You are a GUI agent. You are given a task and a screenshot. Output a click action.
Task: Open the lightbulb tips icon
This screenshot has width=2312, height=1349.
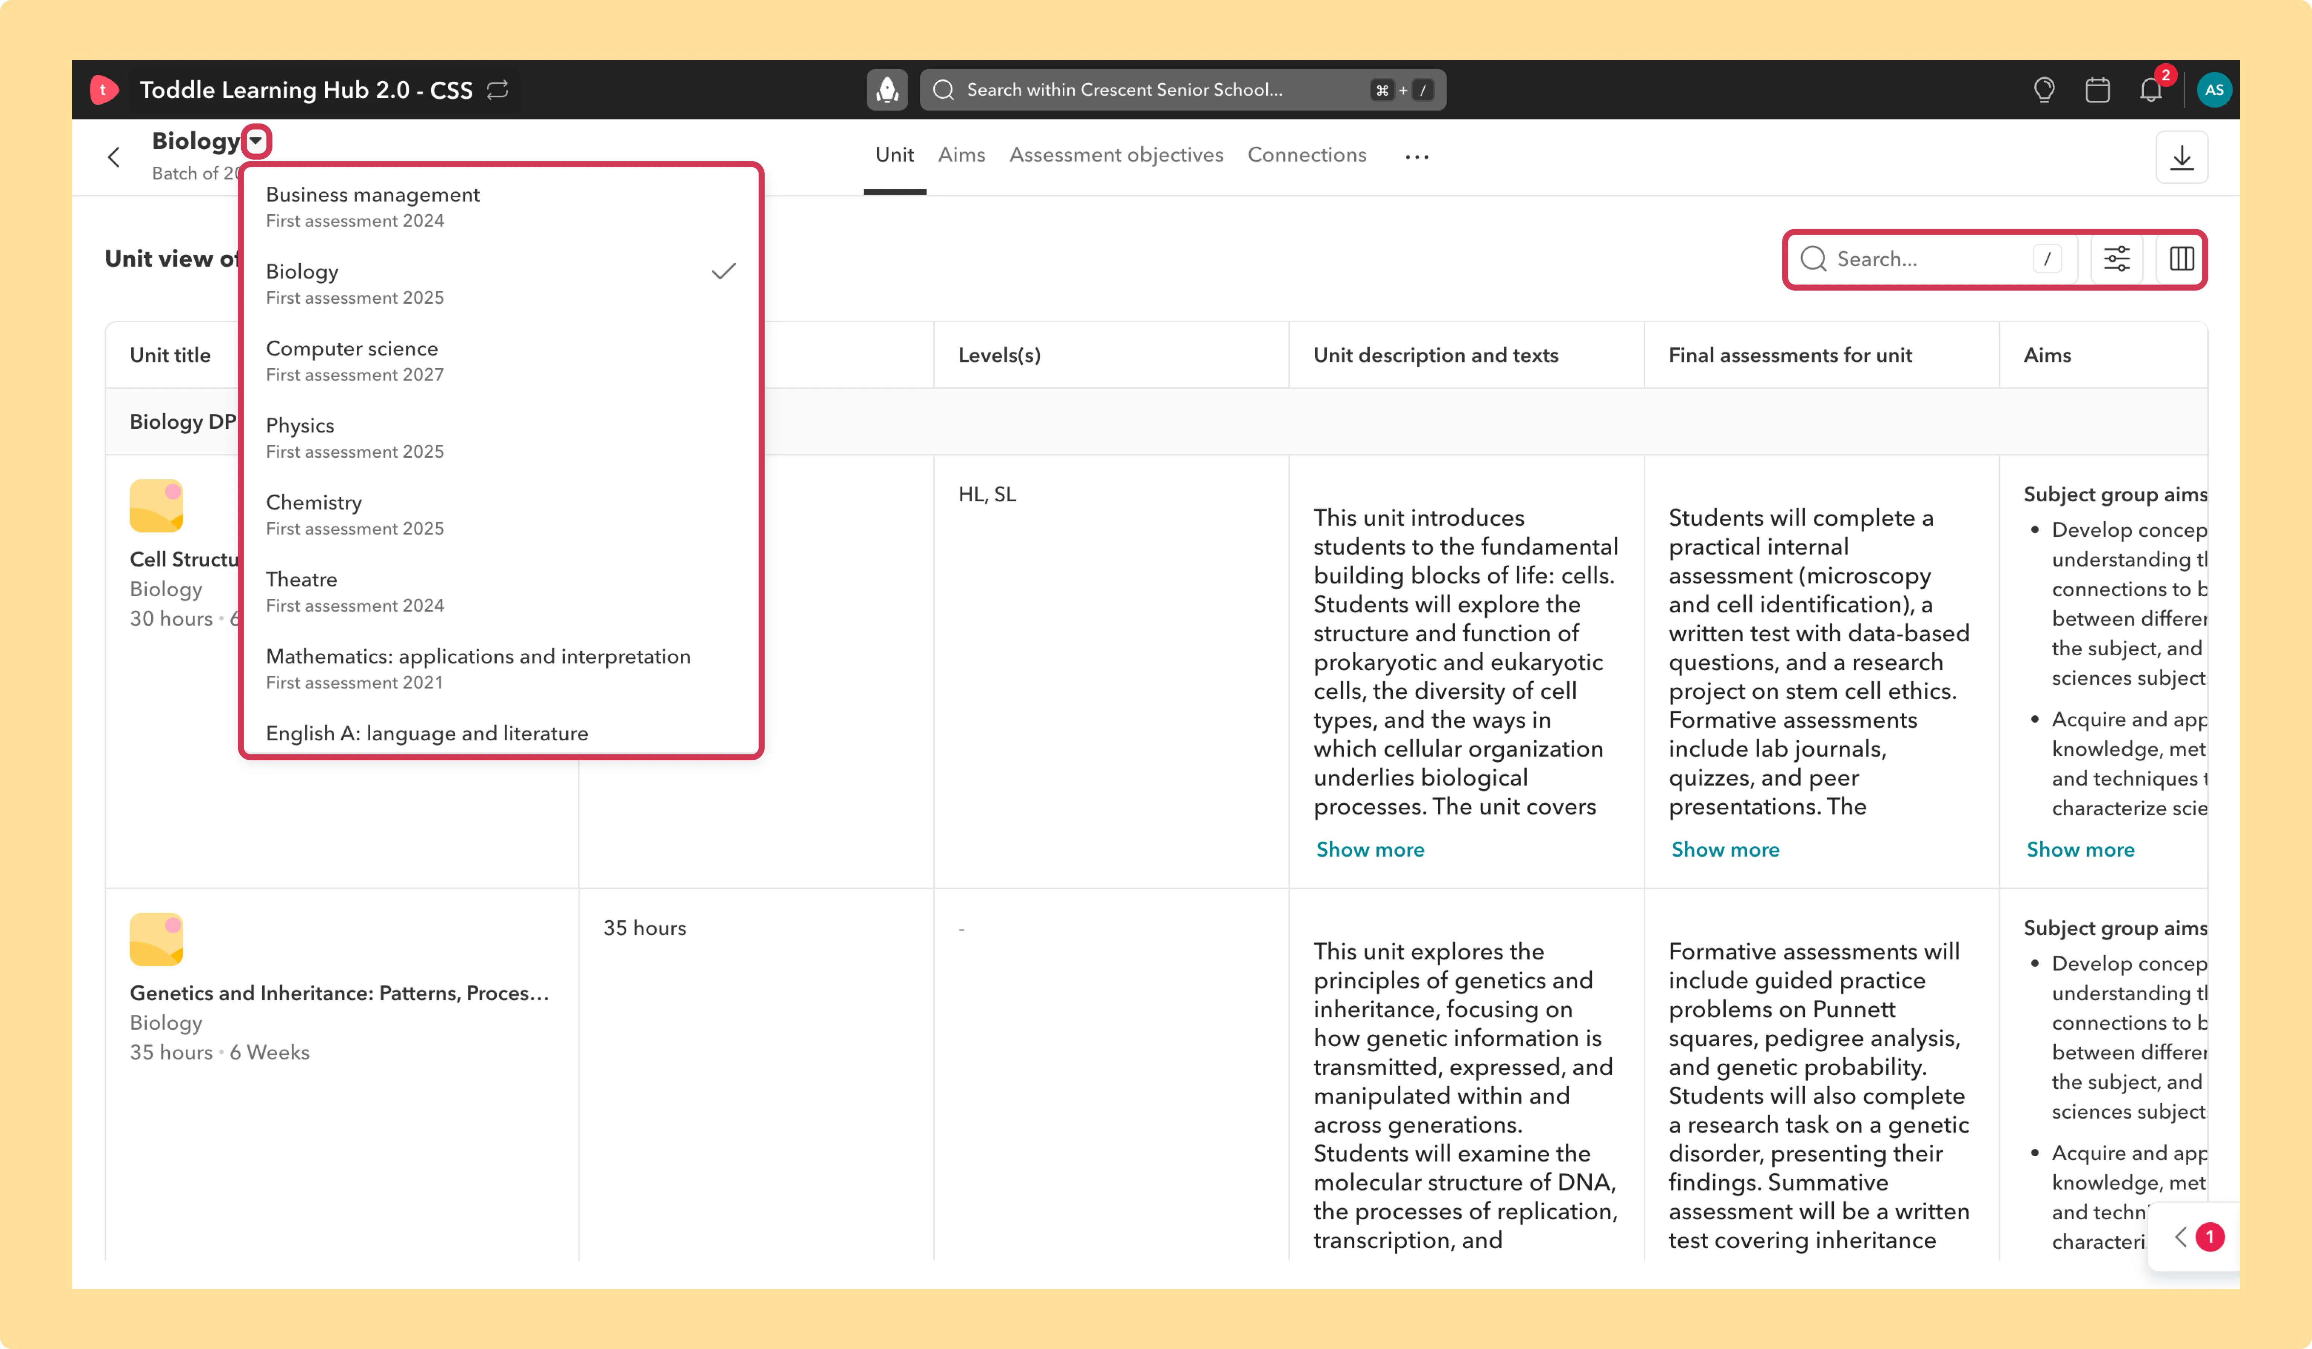[x=2044, y=90]
